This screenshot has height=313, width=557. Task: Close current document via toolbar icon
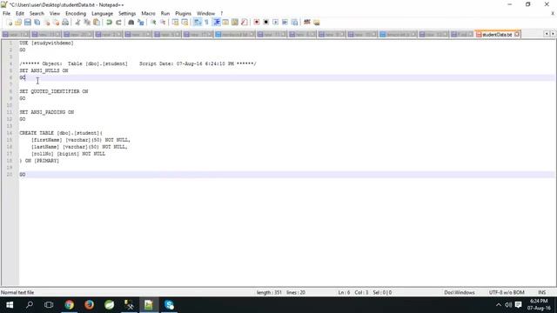click(47, 23)
